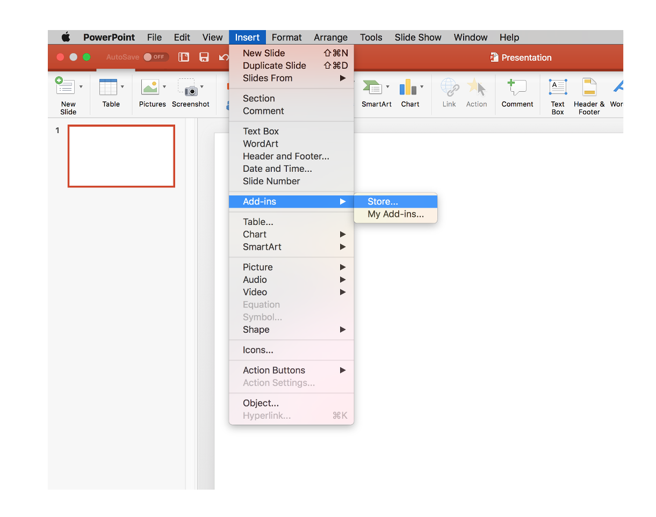Image resolution: width=656 pixels, height=517 pixels.
Task: Choose WordArt from the Insert menu
Action: pos(291,143)
